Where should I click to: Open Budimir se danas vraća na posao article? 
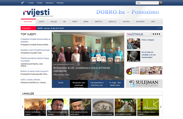coord(34,71)
